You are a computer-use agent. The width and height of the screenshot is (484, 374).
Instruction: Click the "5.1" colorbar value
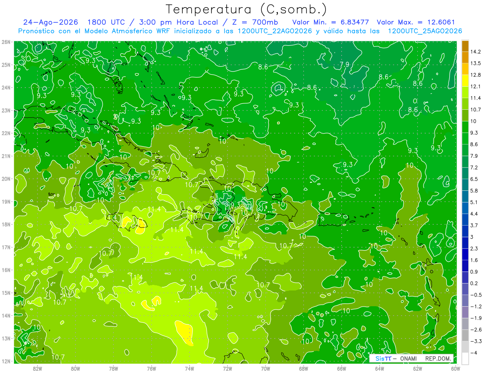474,202
